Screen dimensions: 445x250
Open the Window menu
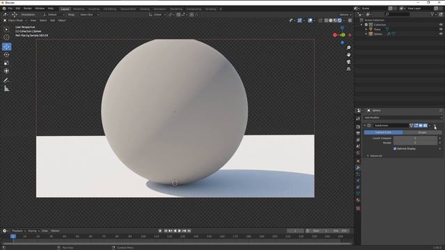click(40, 8)
